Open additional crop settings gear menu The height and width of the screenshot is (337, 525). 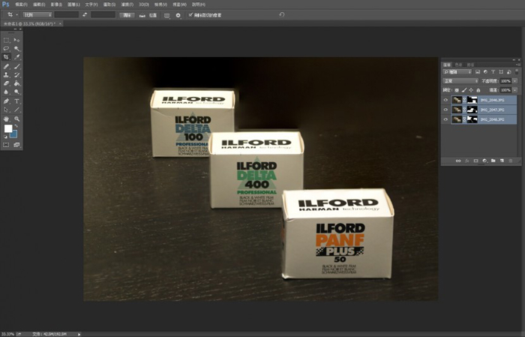pos(178,16)
